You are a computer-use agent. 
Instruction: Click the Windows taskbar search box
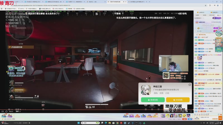[x=90, y=123]
